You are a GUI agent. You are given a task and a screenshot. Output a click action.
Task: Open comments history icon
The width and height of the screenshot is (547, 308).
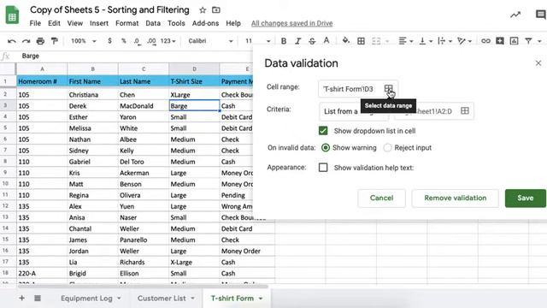tap(541, 15)
